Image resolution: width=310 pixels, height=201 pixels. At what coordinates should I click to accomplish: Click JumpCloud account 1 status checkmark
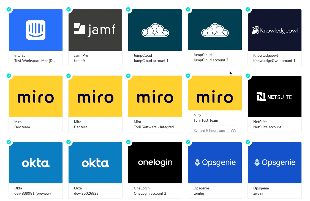(128, 9)
